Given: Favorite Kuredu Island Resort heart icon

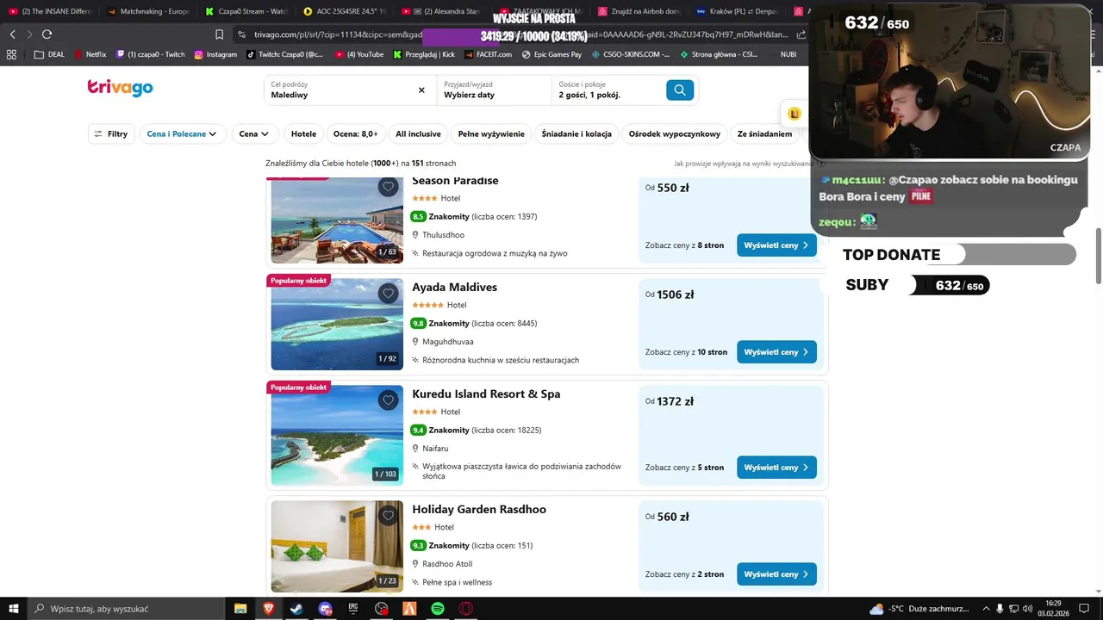Looking at the screenshot, I should (388, 400).
